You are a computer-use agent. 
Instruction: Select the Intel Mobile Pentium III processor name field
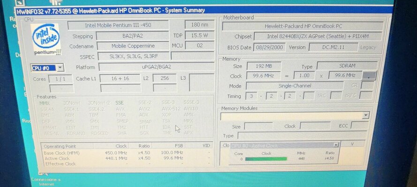(118, 25)
